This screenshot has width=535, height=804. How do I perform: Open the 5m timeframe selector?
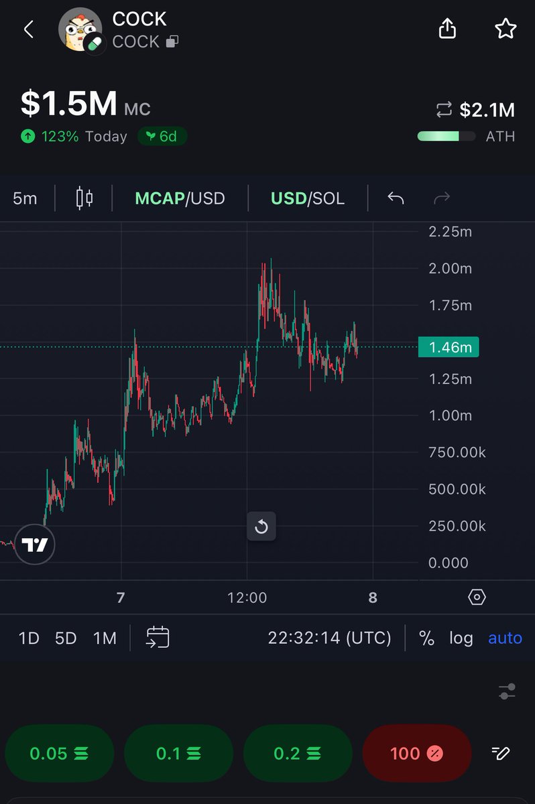[x=25, y=198]
